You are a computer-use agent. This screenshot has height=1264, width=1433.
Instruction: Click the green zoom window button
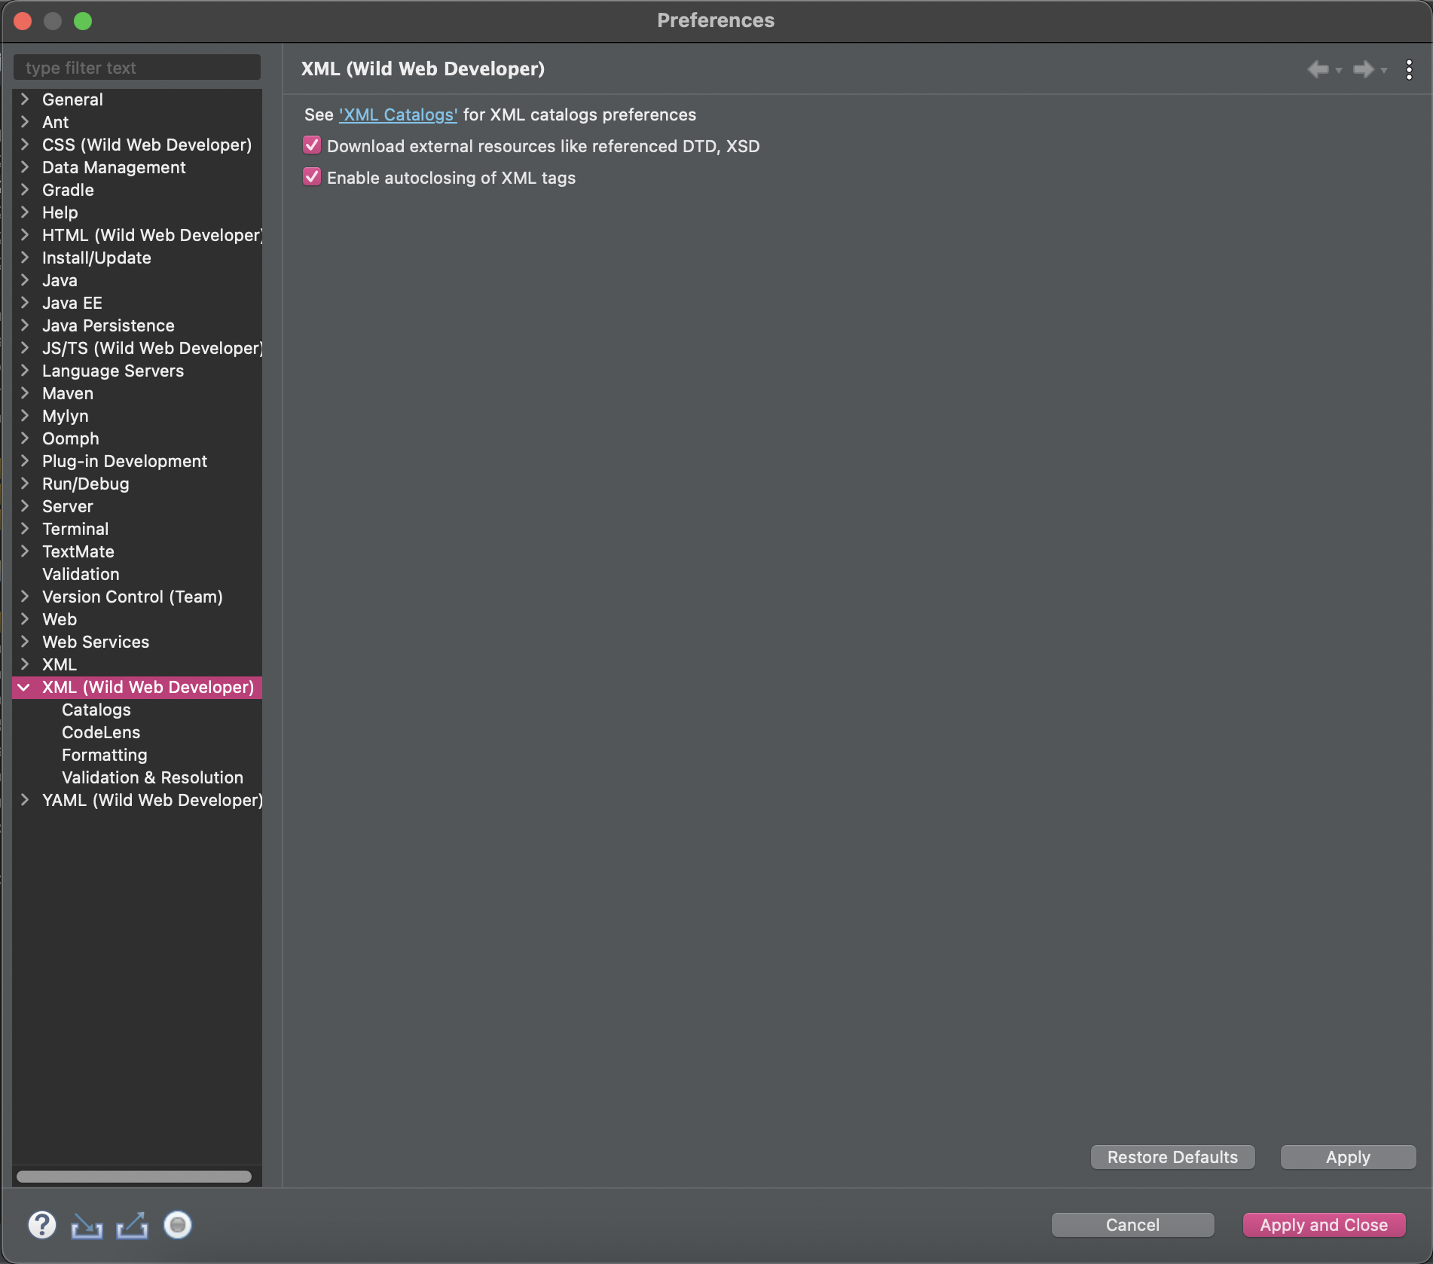83,21
